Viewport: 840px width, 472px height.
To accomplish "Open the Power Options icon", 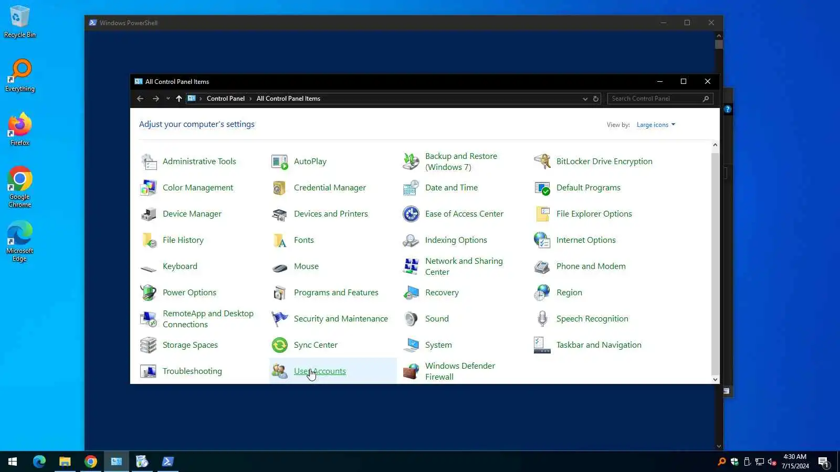I will click(149, 293).
